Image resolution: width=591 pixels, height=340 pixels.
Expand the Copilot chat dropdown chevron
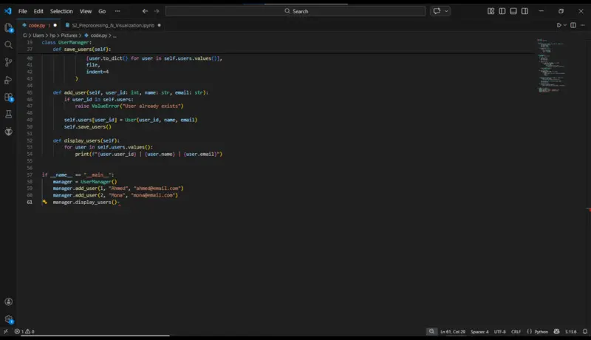pos(446,11)
